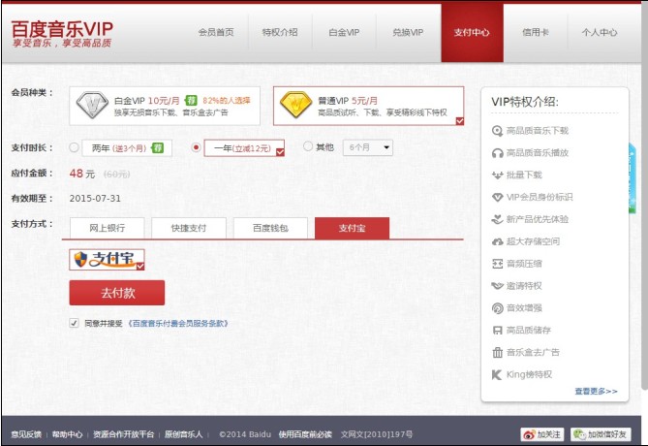
Task: Open the 兑换VIP navigation tab
Action: pos(408,32)
